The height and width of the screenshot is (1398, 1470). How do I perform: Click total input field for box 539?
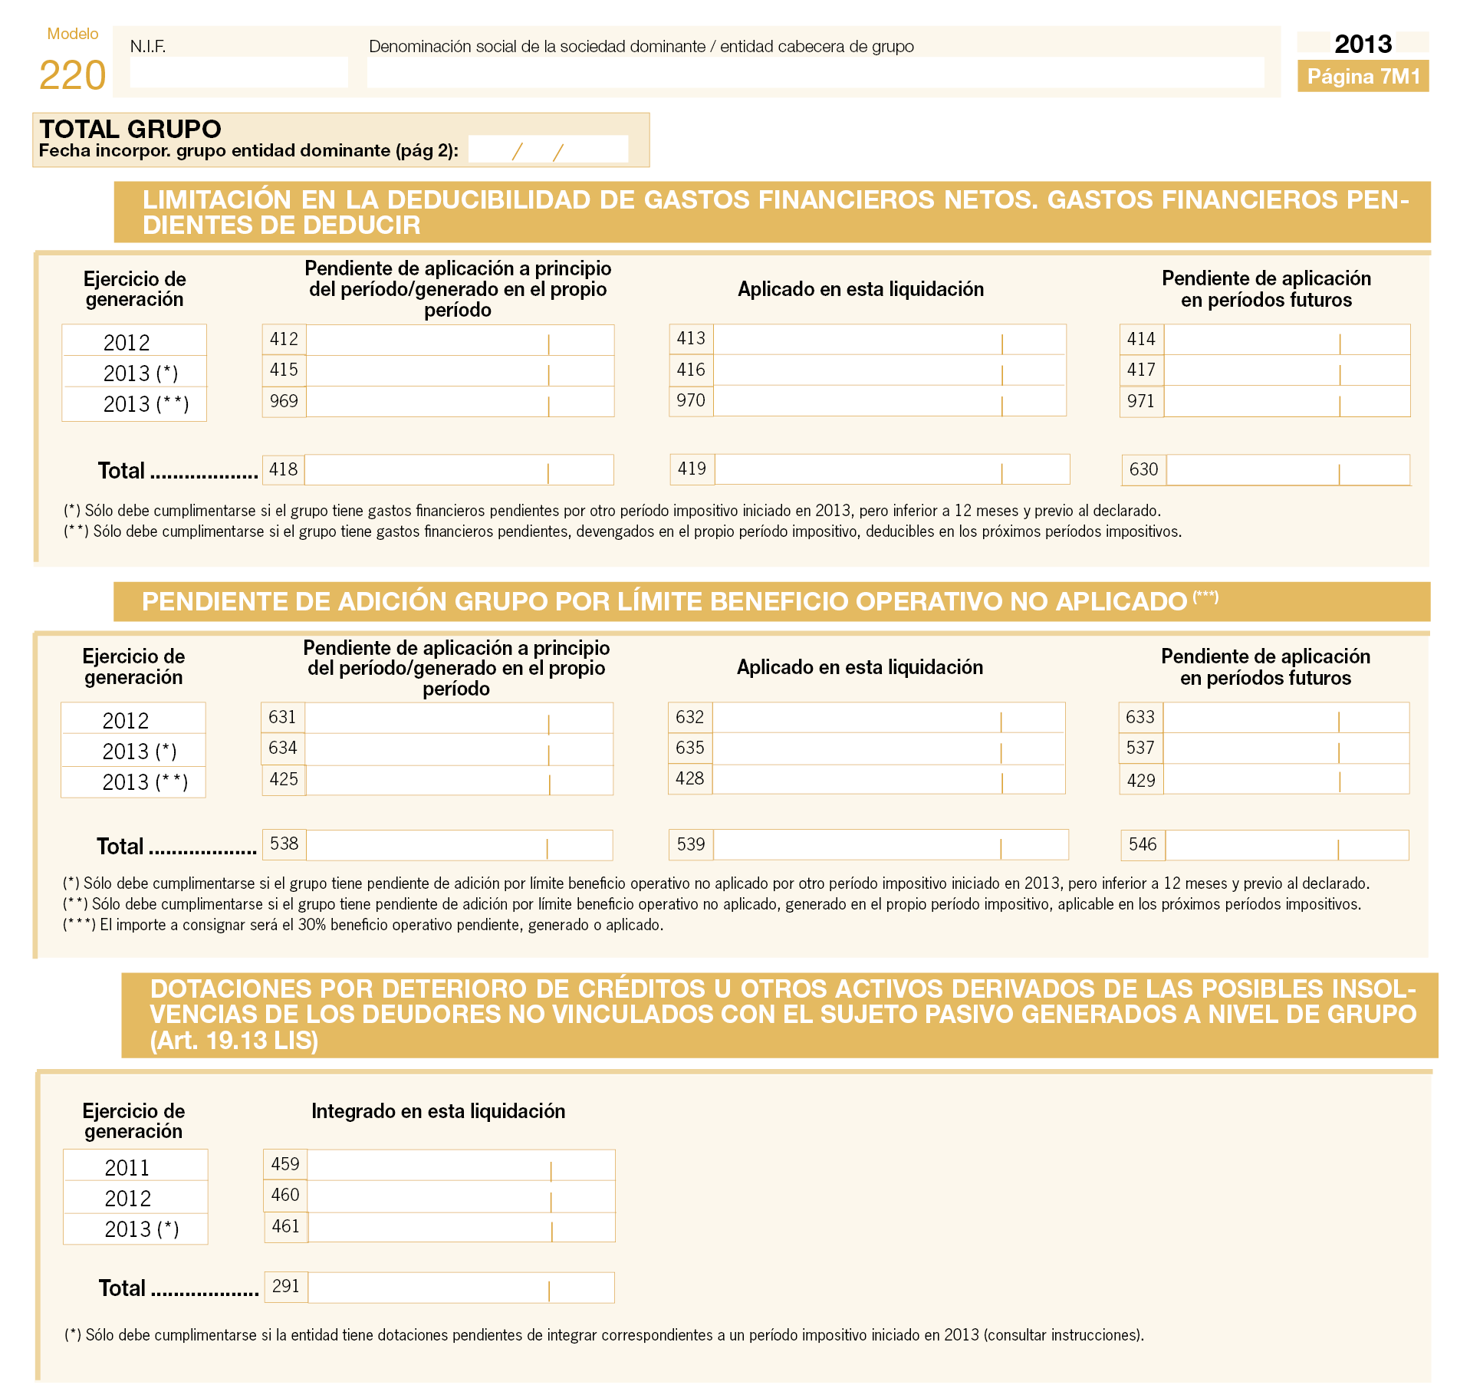pos(891,845)
